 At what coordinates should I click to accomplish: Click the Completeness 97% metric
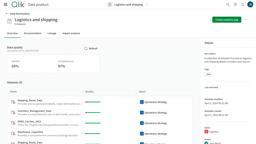coord(66,64)
